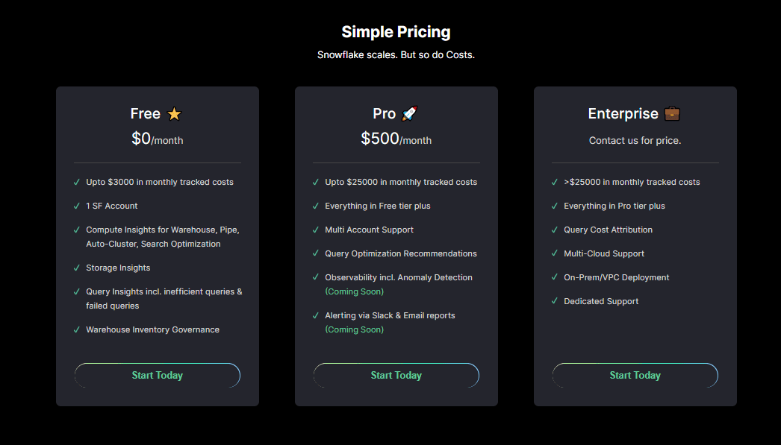
Task: Click the checkmark beside '1 SF Account'
Action: (x=76, y=206)
